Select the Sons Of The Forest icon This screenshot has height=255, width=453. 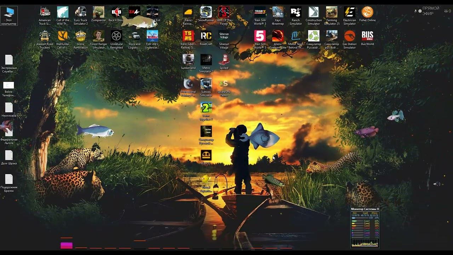tap(224, 16)
